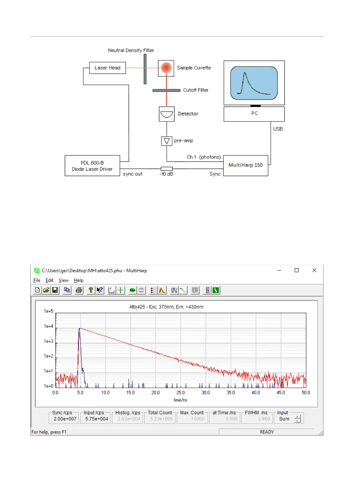Screen dimensions: 354x500
Task: Decrease the Input channel with down arrow
Action: [x=298, y=421]
